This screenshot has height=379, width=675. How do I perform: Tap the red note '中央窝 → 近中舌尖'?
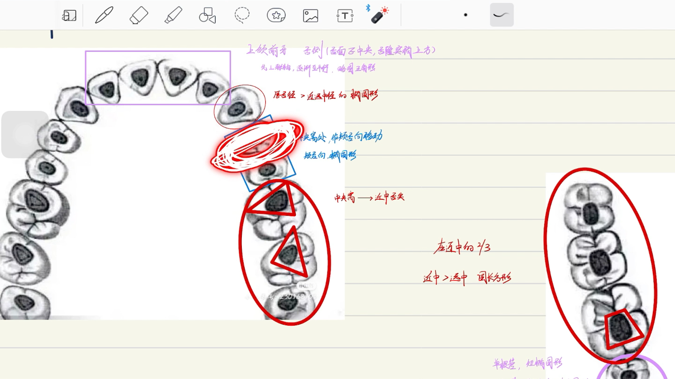click(x=369, y=197)
